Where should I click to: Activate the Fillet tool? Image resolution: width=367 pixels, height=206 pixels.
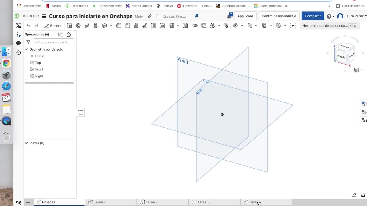tap(119, 26)
